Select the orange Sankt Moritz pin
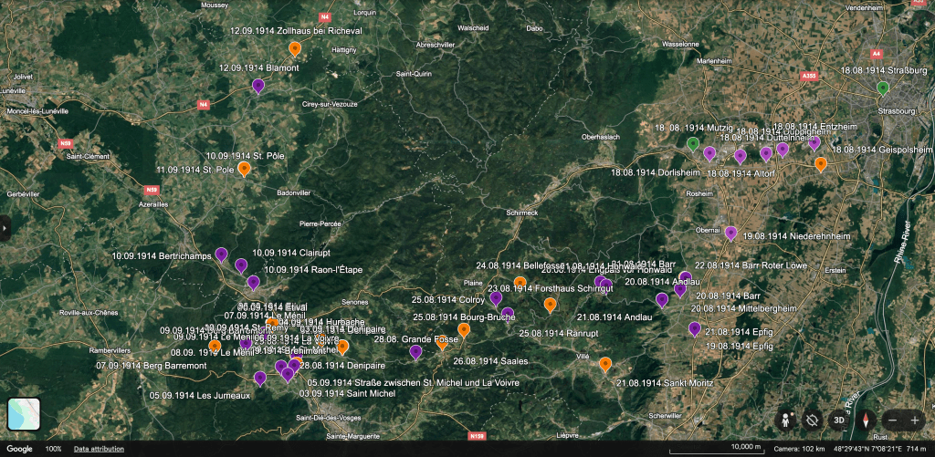Viewport: 935px width, 457px height. [x=605, y=364]
